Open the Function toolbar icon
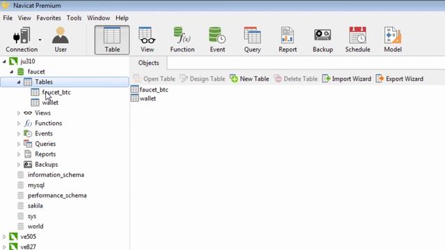445x250 pixels. point(182,40)
